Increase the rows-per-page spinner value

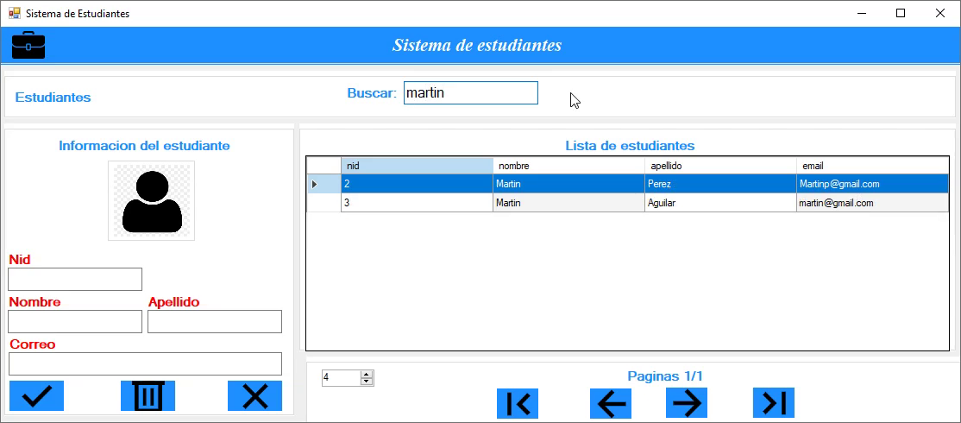tap(367, 375)
